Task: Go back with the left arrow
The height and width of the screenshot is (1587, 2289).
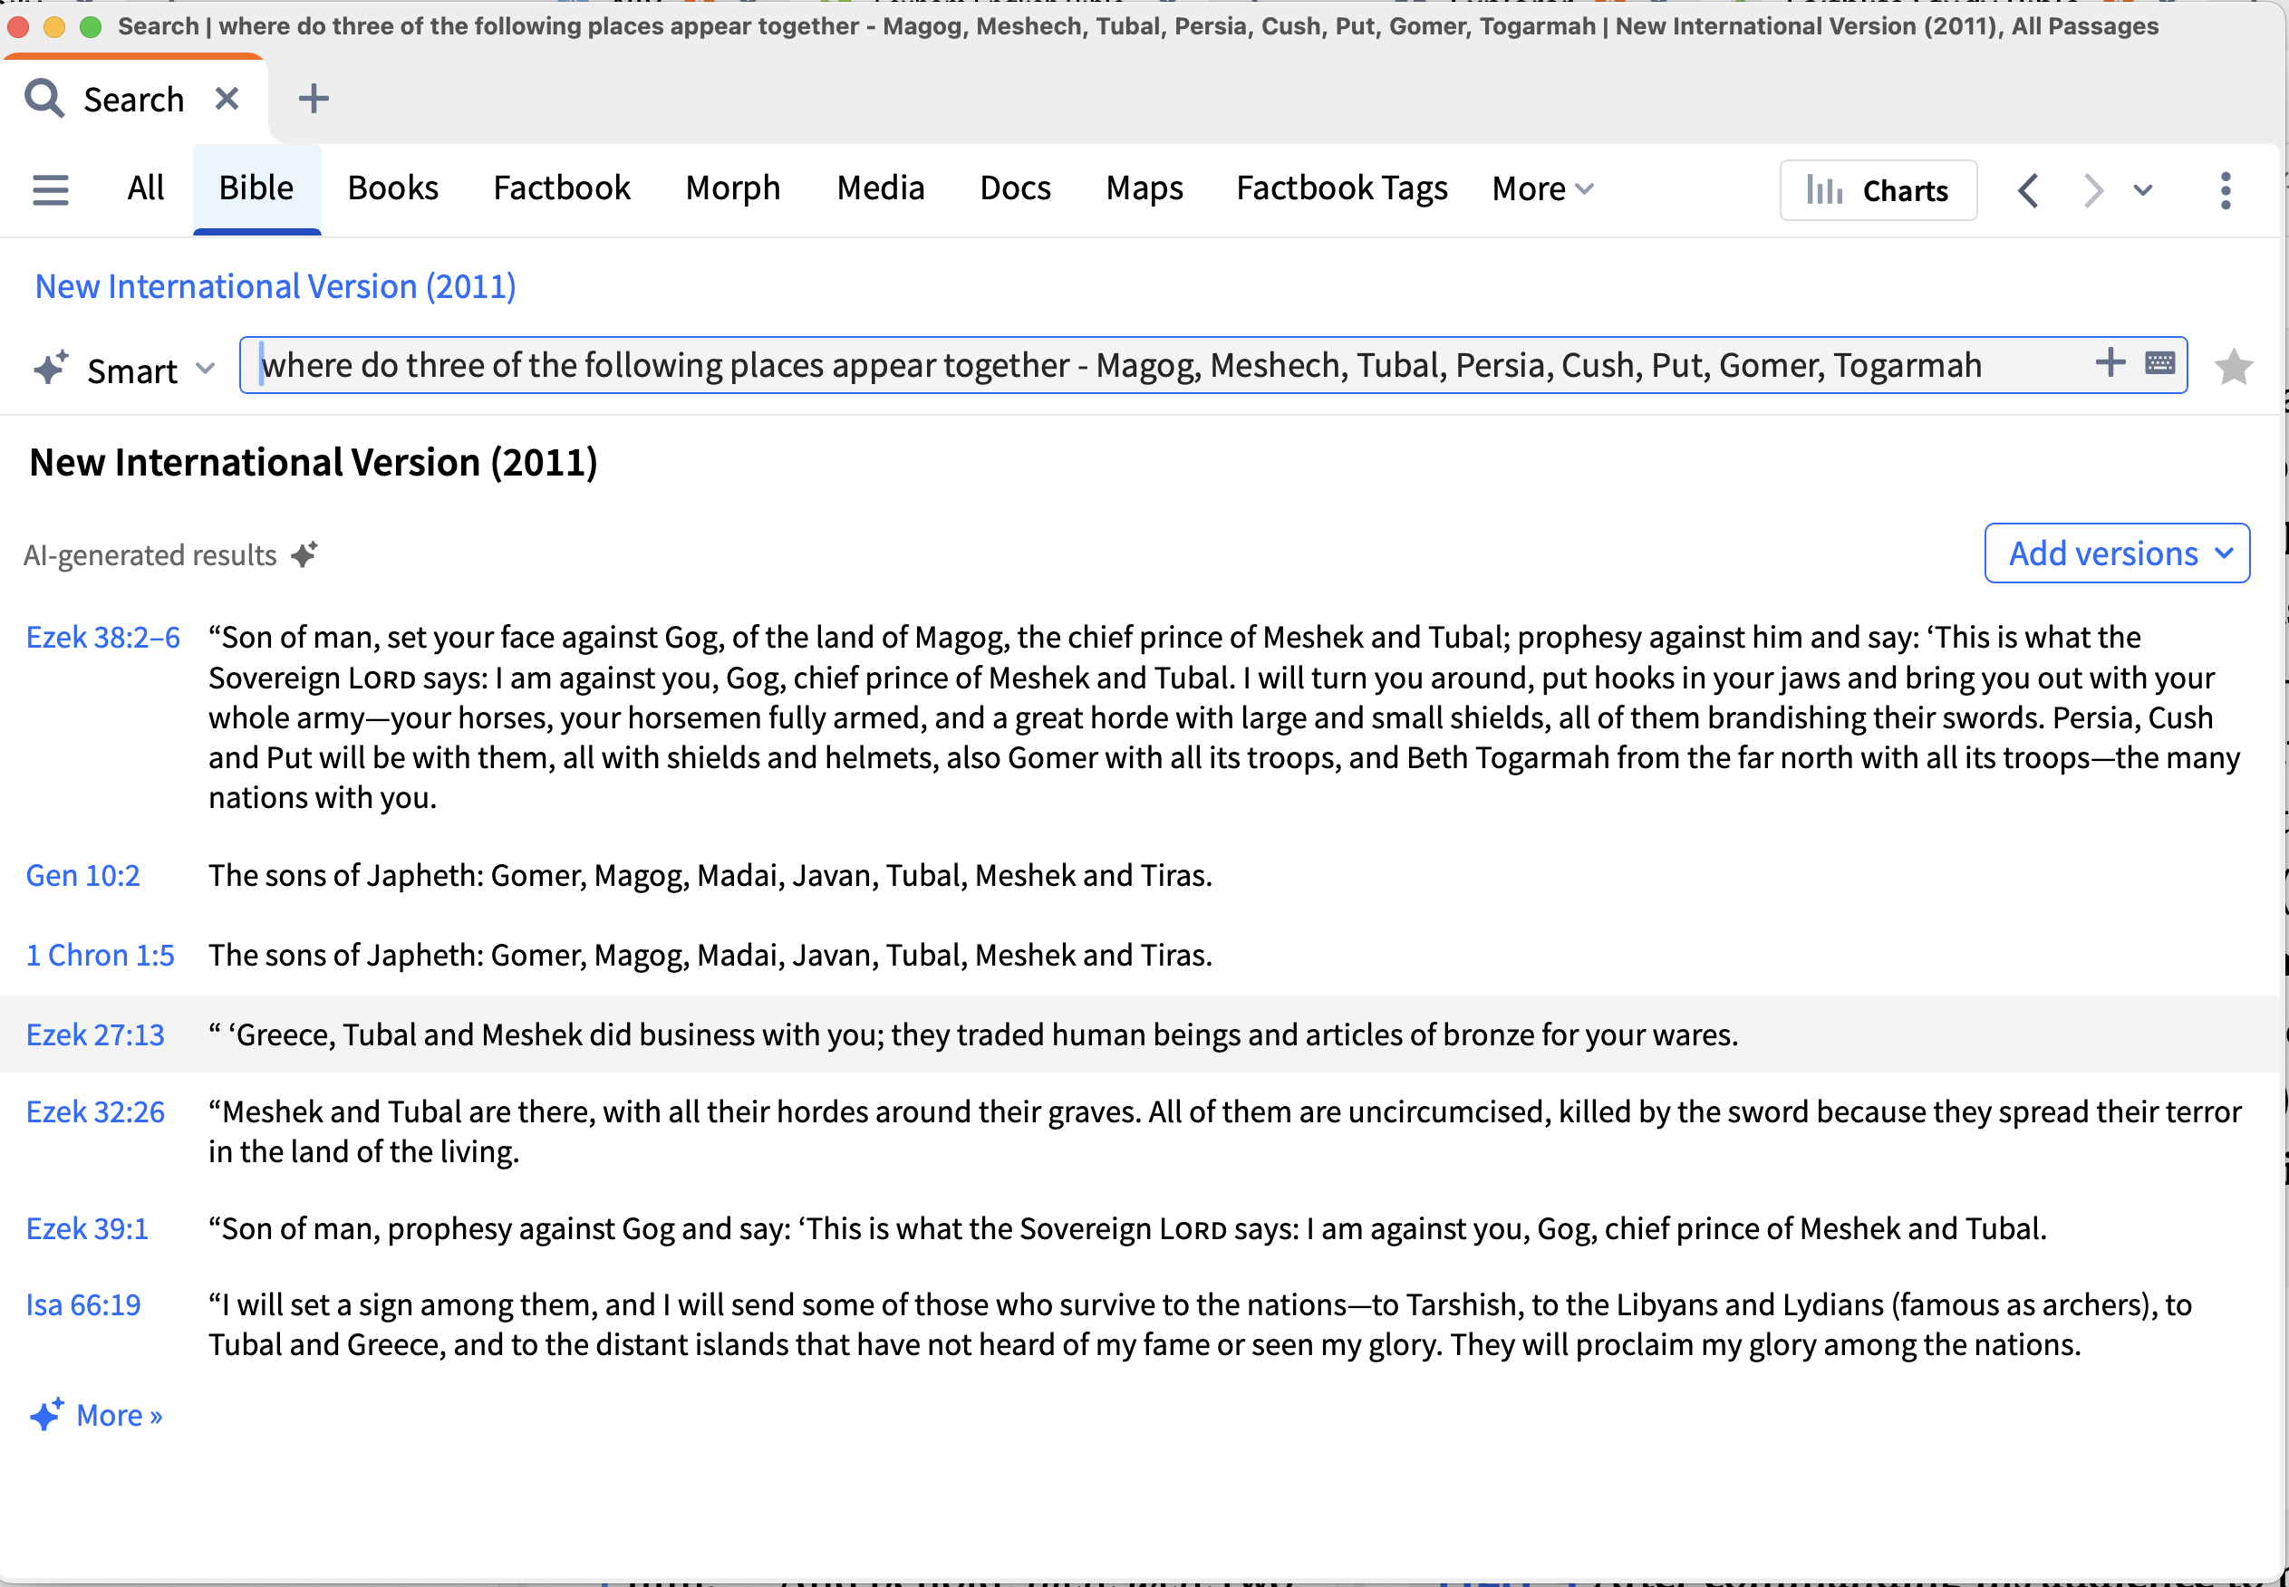Action: click(x=2028, y=190)
